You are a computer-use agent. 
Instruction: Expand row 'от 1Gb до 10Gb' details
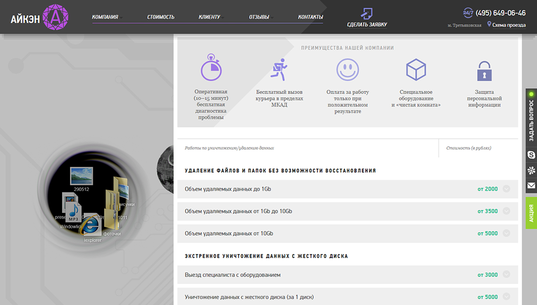pyautogui.click(x=506, y=211)
